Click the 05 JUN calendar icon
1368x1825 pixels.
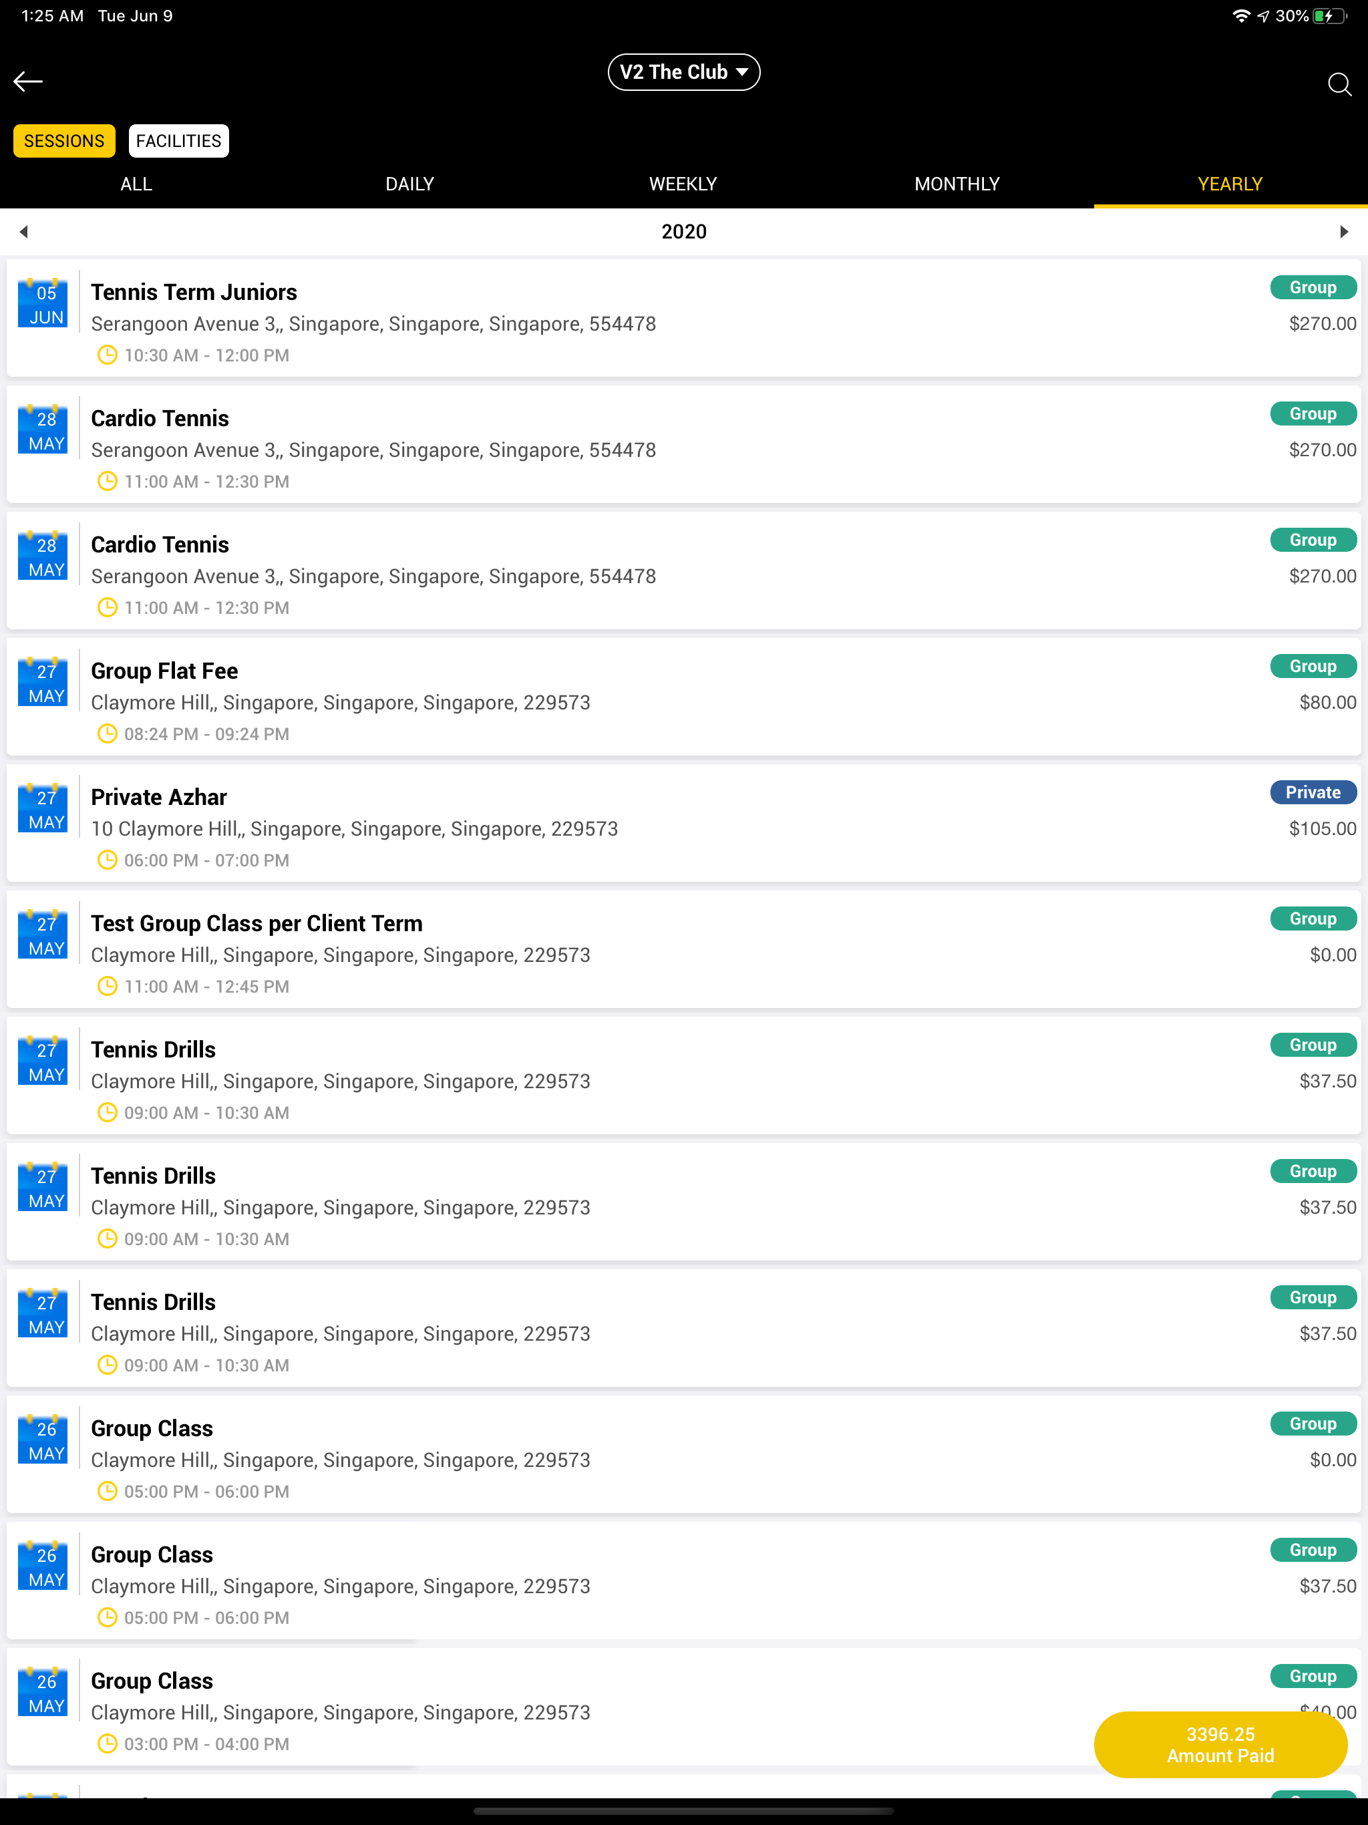(x=43, y=303)
